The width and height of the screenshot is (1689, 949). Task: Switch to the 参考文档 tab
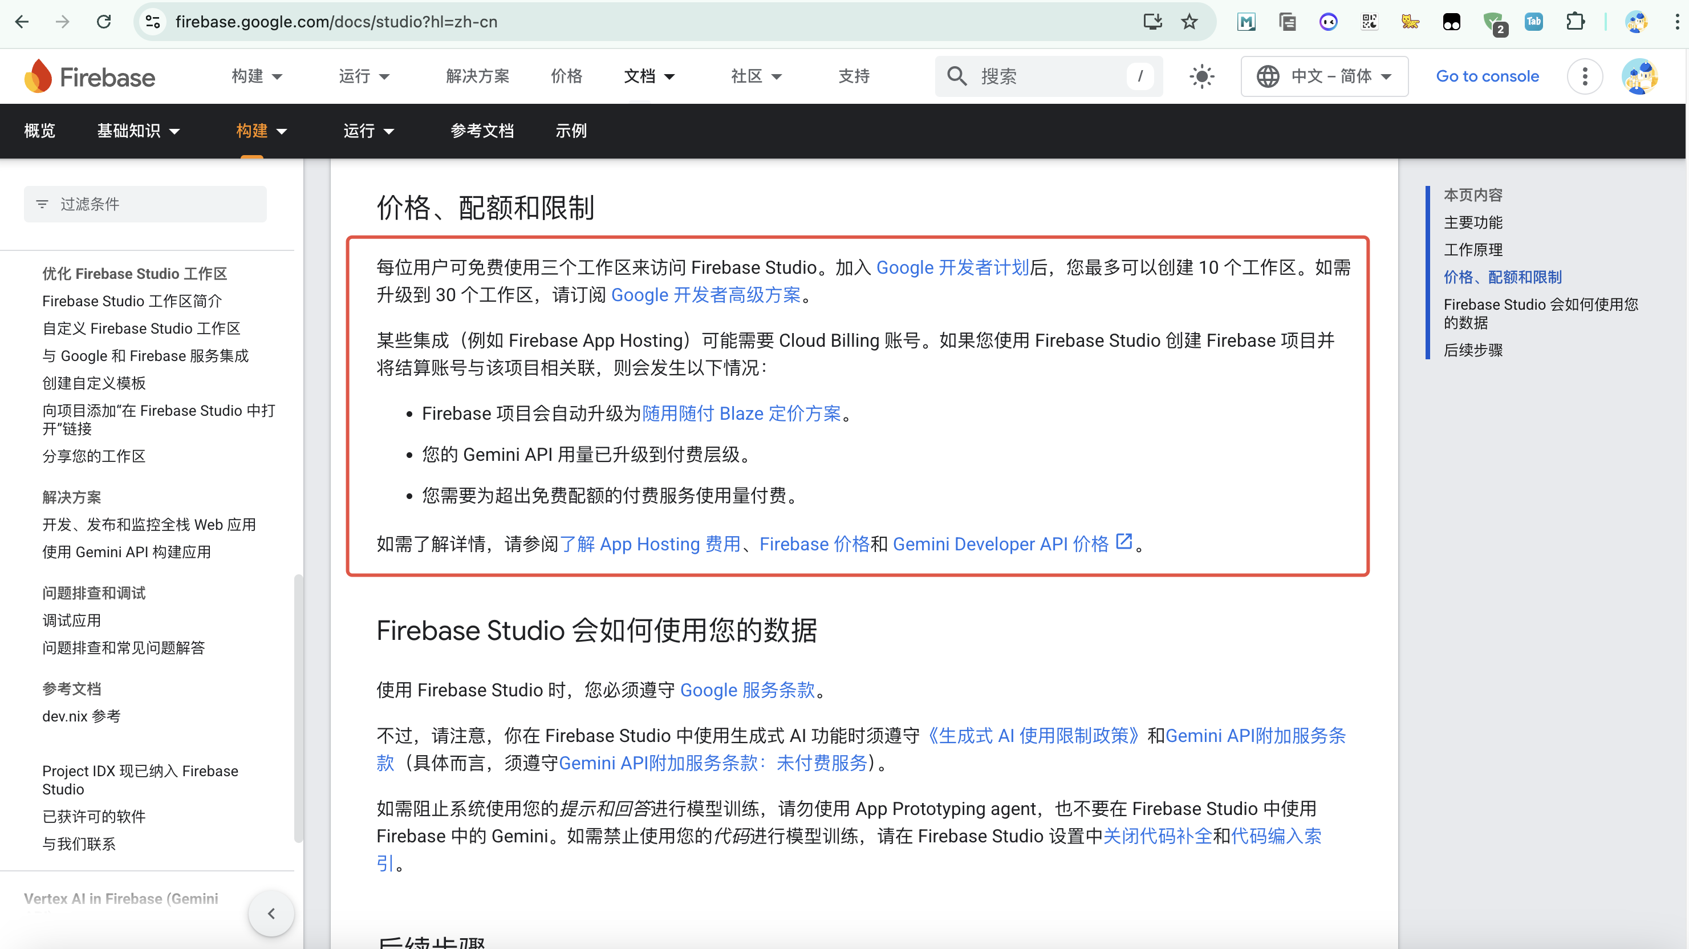point(482,131)
